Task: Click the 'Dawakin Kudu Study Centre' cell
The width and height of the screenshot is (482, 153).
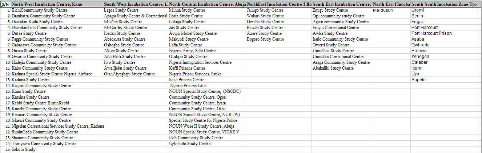Action: (x=57, y=22)
